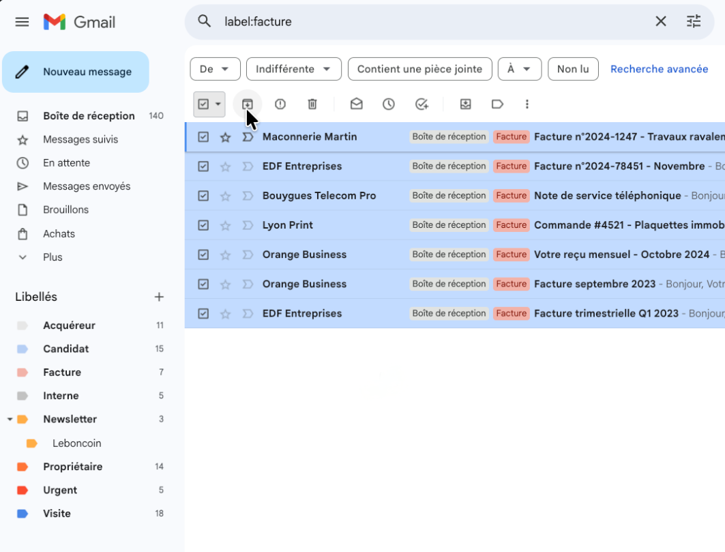
Task: Report selected messages as spam
Action: [x=280, y=104]
